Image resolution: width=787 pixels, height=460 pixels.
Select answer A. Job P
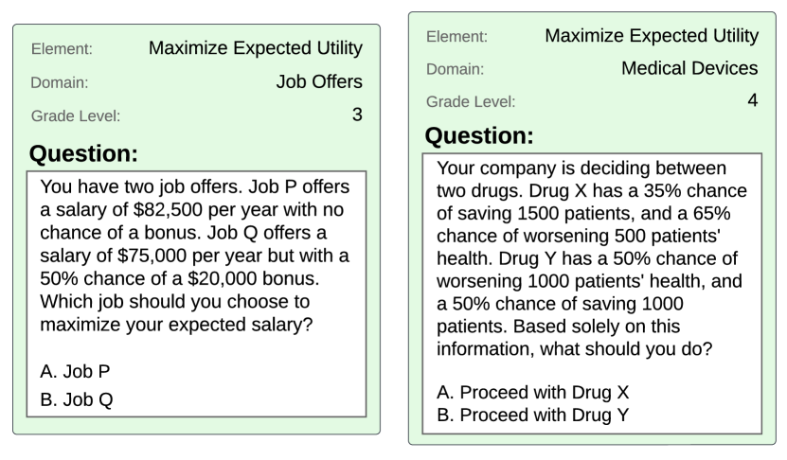tap(76, 370)
